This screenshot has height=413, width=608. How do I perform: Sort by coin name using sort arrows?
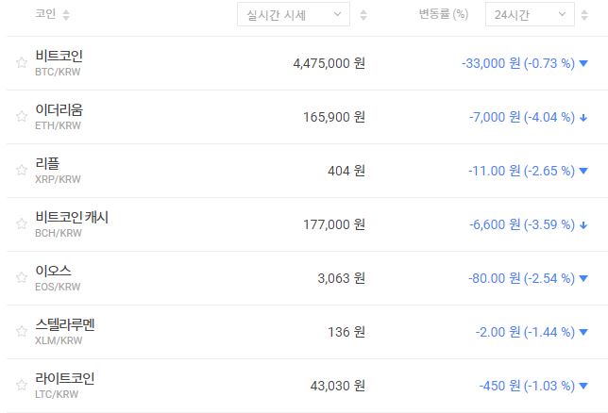[x=66, y=15]
